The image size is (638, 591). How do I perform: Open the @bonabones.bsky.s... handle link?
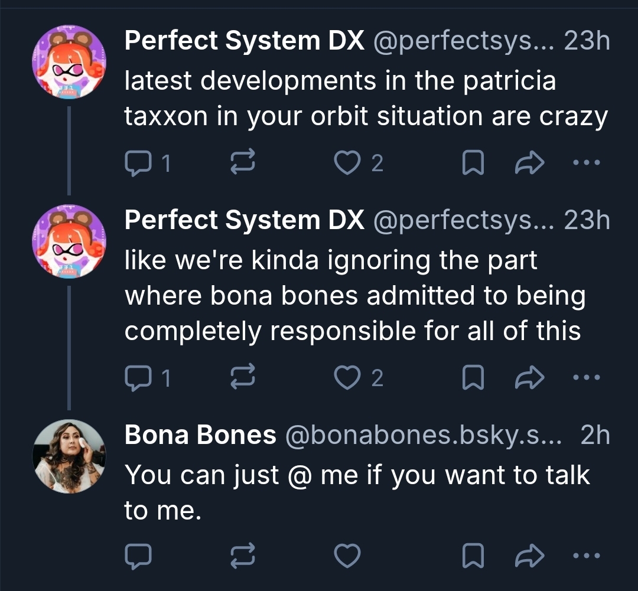(422, 435)
